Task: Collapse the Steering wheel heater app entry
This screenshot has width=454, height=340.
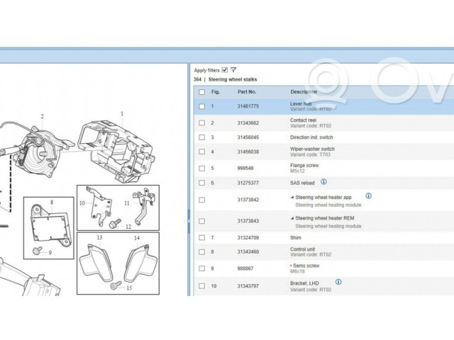Action: [292, 197]
